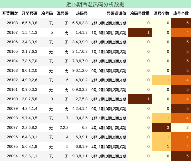This screenshot has height=161, width=191.
Task: Click hot count 2 in row 26097
Action: pyautogui.click(x=181, y=127)
